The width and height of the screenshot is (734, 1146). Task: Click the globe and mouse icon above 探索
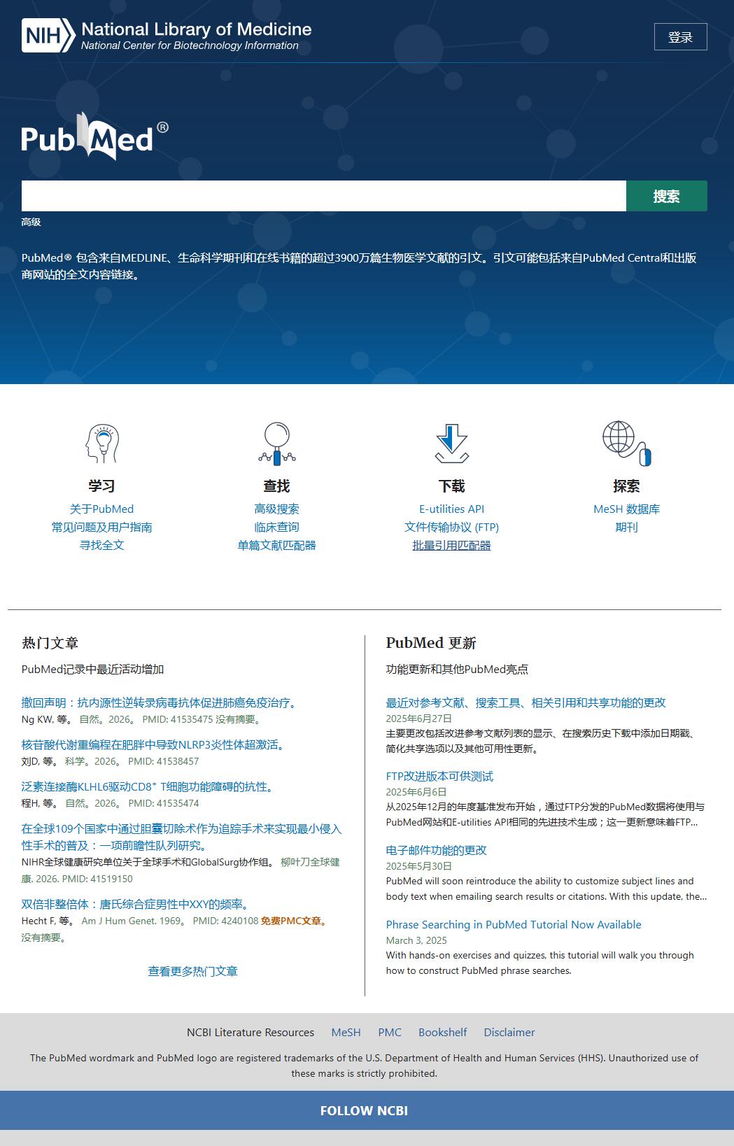click(626, 444)
